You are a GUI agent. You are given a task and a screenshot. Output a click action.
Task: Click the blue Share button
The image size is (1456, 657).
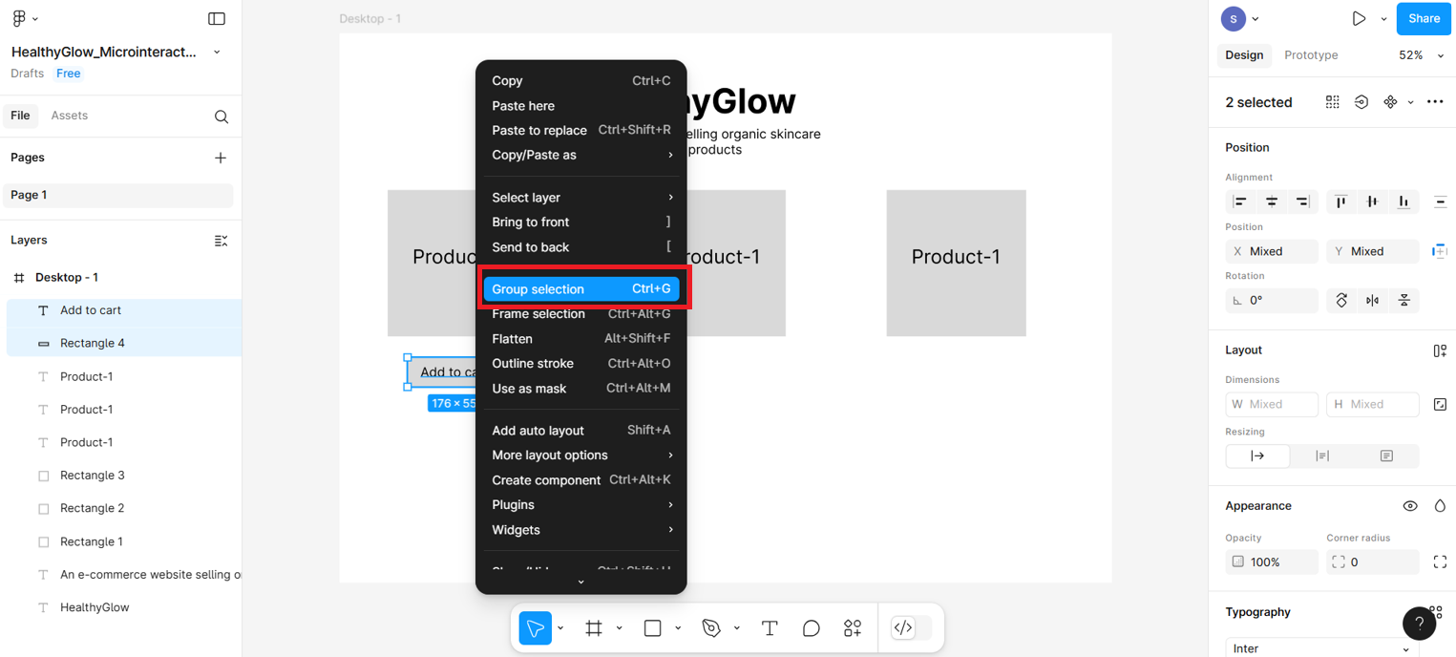[1424, 18]
